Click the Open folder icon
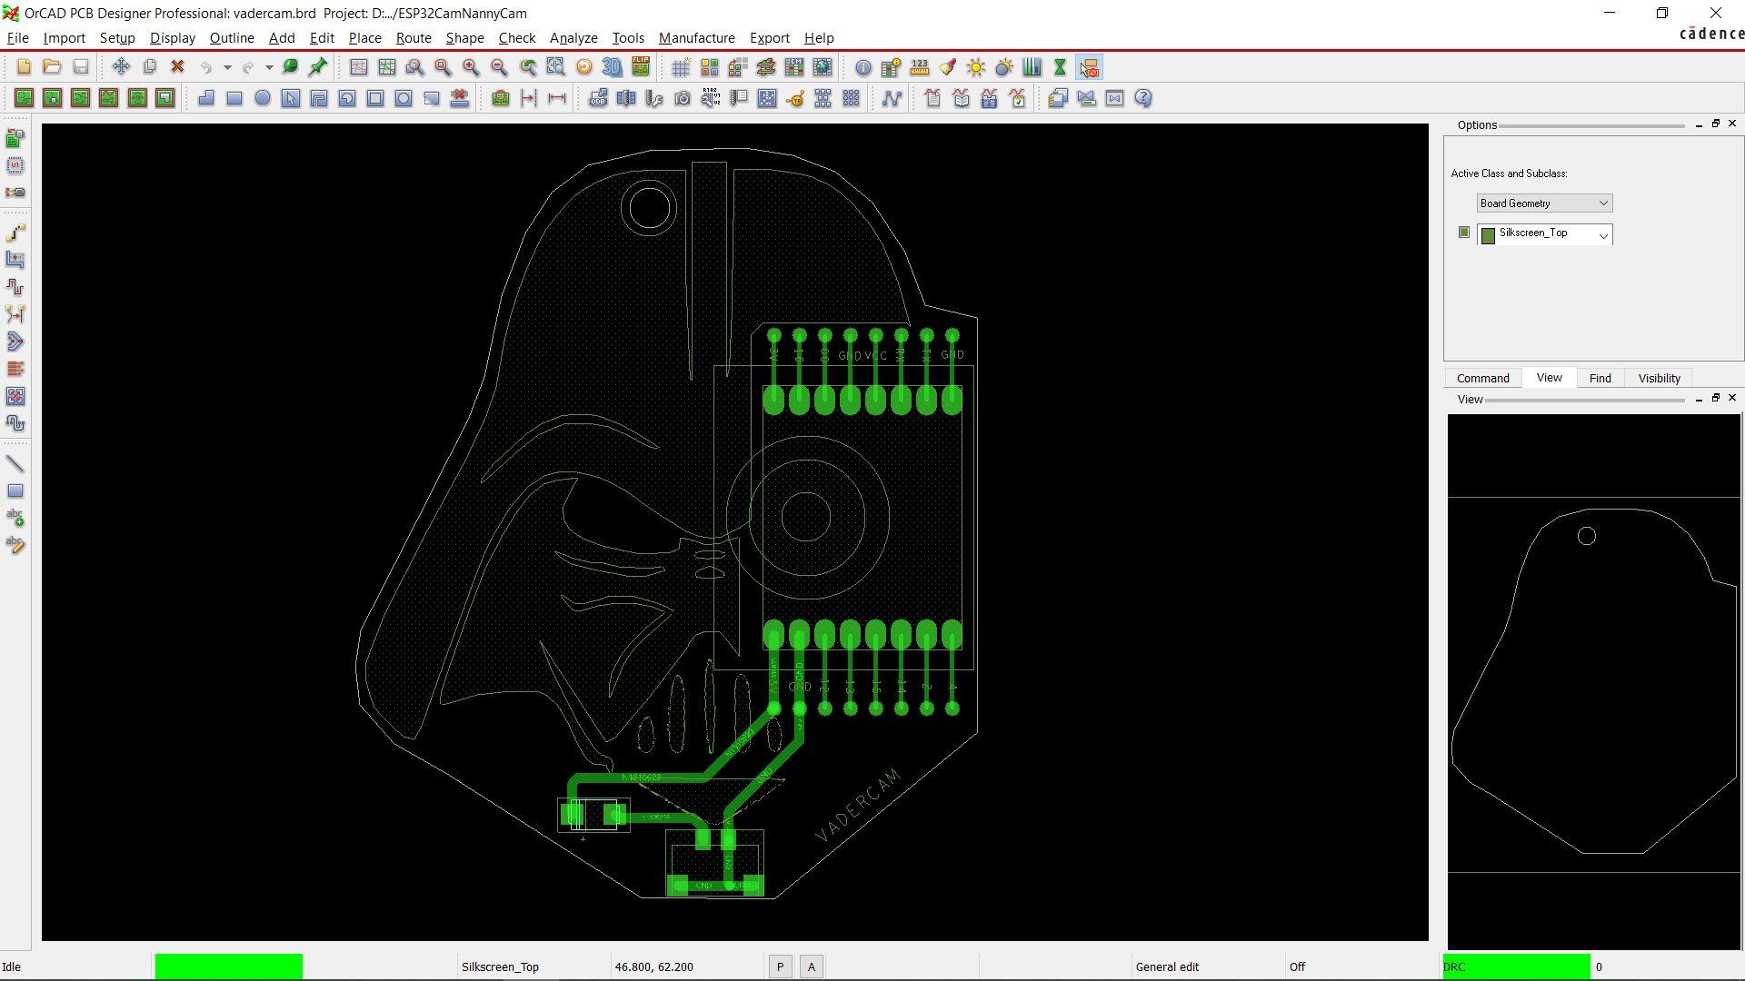The height and width of the screenshot is (981, 1745). pos(52,67)
